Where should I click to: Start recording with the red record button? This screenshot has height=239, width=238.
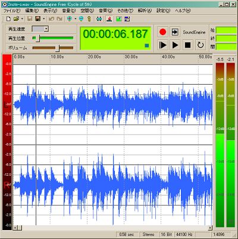(x=162, y=32)
